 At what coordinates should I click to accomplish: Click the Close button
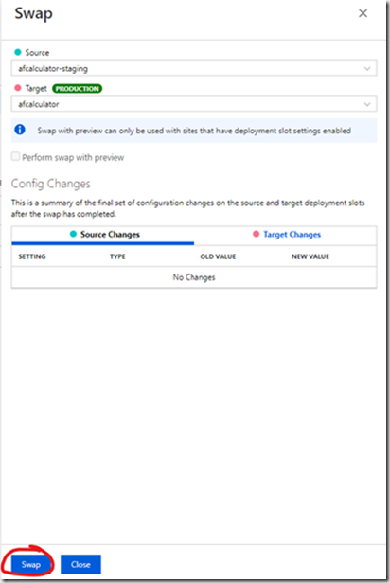(x=80, y=564)
